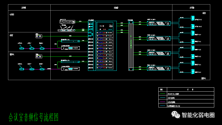The height and width of the screenshot is (125, 222).
Task: Select the second conference microphone in the middle row
Action: click(x=32, y=47)
